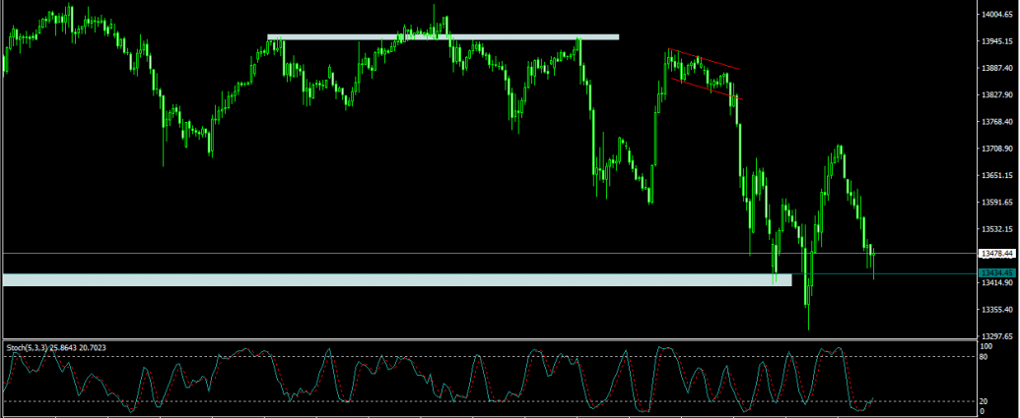Screen dimensions: 1020x418
Task: Click the divider between chart and stochastic panel
Action: tap(488, 339)
